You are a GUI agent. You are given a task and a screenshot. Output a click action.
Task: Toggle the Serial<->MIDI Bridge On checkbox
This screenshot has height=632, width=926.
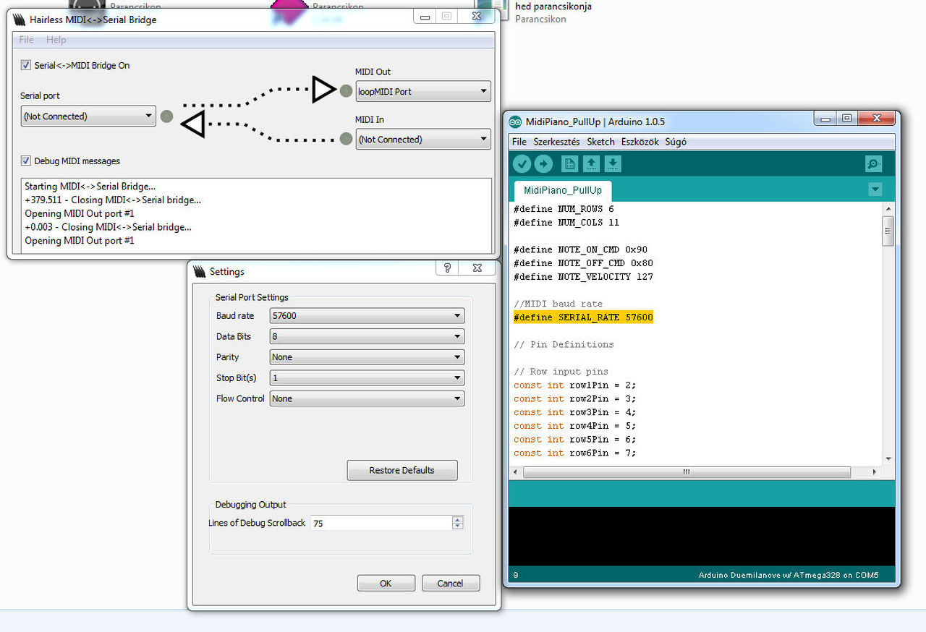point(27,65)
